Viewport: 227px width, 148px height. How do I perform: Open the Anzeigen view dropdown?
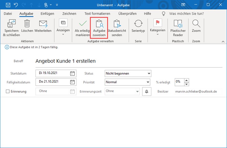pyautogui.click(x=63, y=27)
